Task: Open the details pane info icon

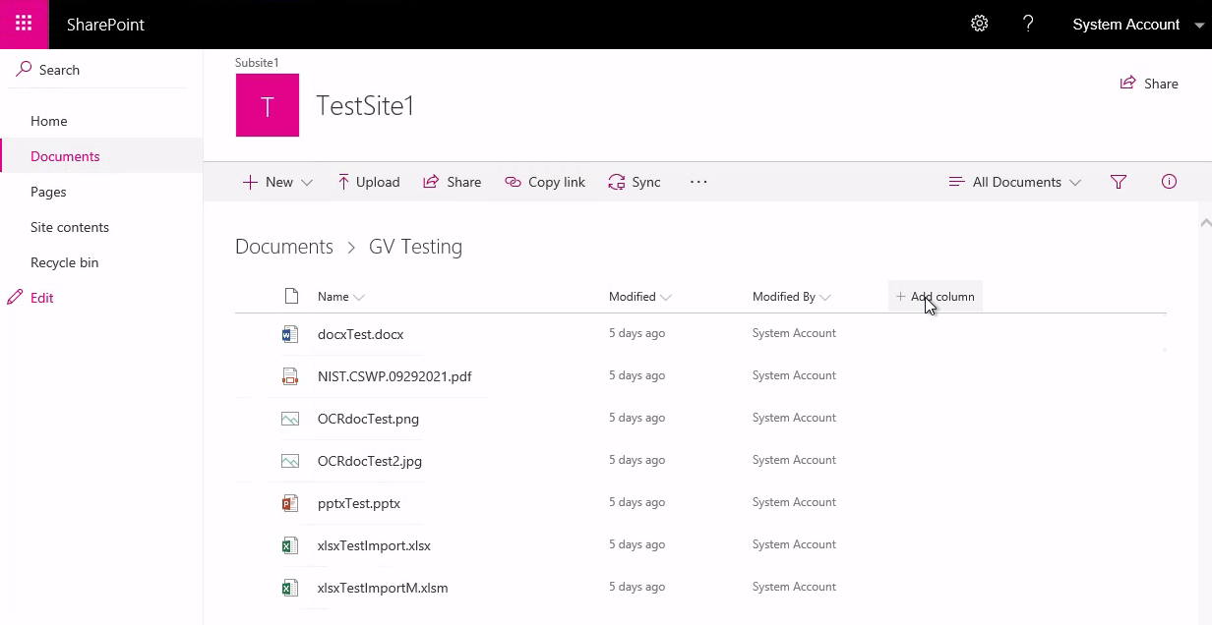Action: [1169, 182]
